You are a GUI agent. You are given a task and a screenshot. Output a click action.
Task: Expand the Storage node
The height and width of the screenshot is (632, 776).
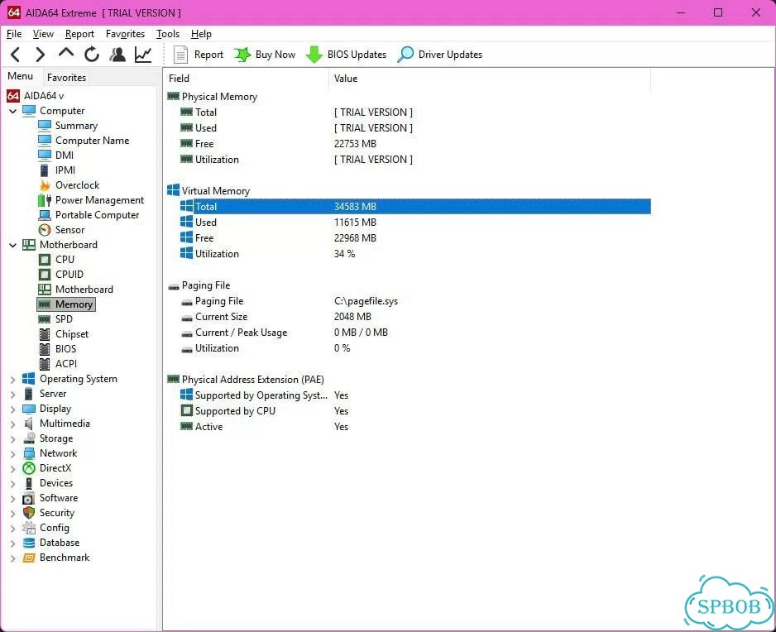pyautogui.click(x=13, y=439)
